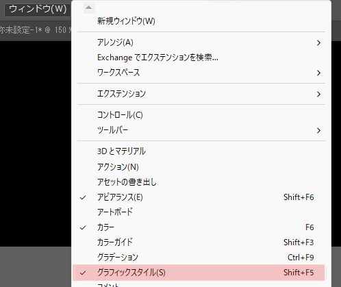Click the black artboard canvas area
Screen dimensions: 341x287
tap(36, 143)
